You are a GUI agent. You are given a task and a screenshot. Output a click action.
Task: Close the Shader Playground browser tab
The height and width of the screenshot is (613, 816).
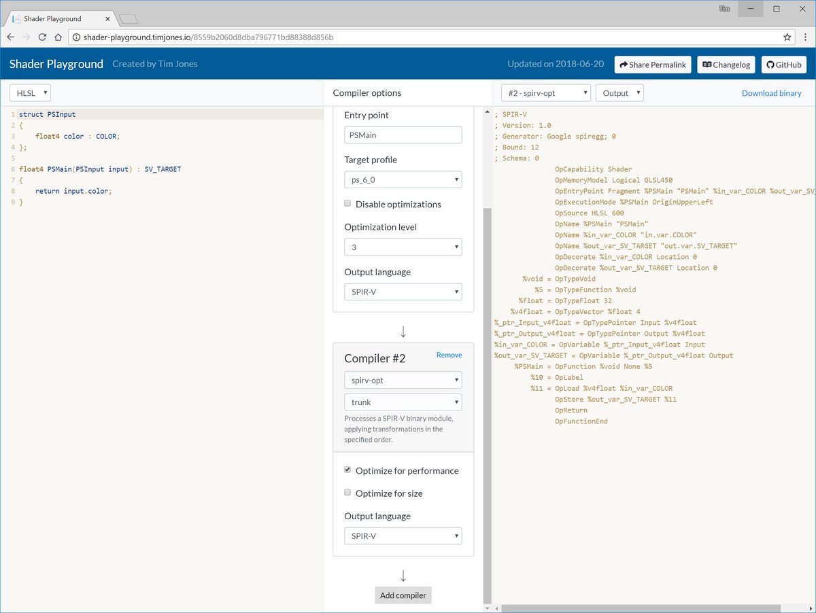(x=107, y=19)
